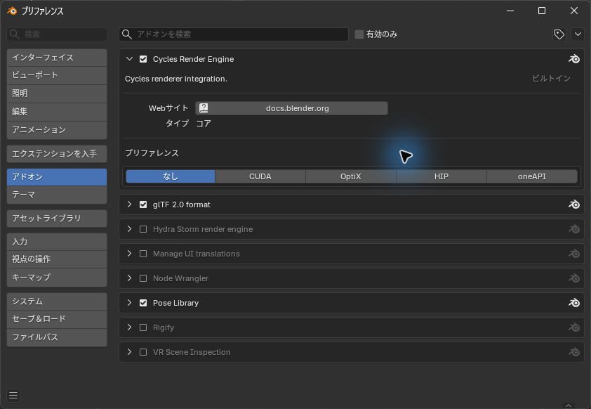Focus the アドオンを検索 search field
Screen dimensions: 591x409
click(x=234, y=34)
